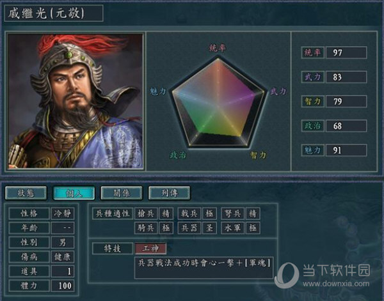Click the general's portrait image
The width and height of the screenshot is (384, 301).
tap(75, 101)
